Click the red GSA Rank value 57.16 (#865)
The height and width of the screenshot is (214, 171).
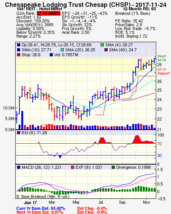click(48, 13)
